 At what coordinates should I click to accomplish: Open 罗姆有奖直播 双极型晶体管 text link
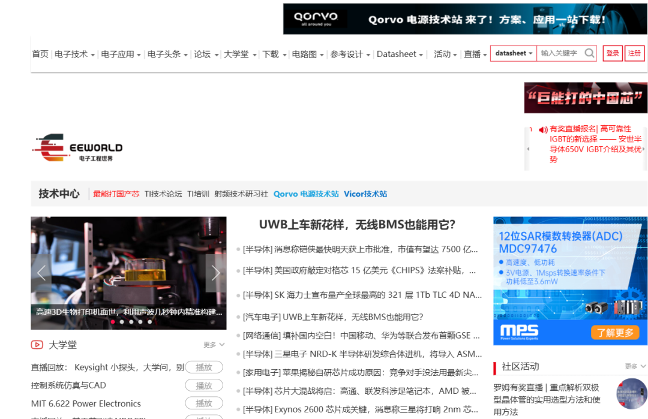[x=547, y=400]
